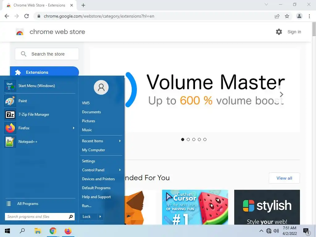Switch to Firefox in the taskbar
The height and width of the screenshot is (237, 316).
pyautogui.click(x=68, y=231)
